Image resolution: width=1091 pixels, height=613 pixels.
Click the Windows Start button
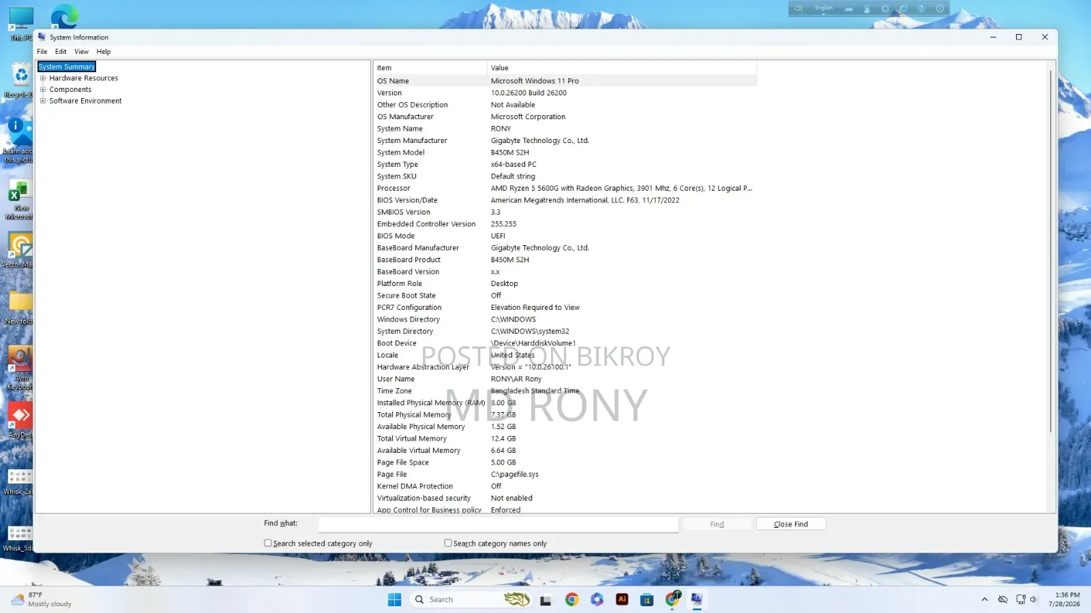point(394,599)
